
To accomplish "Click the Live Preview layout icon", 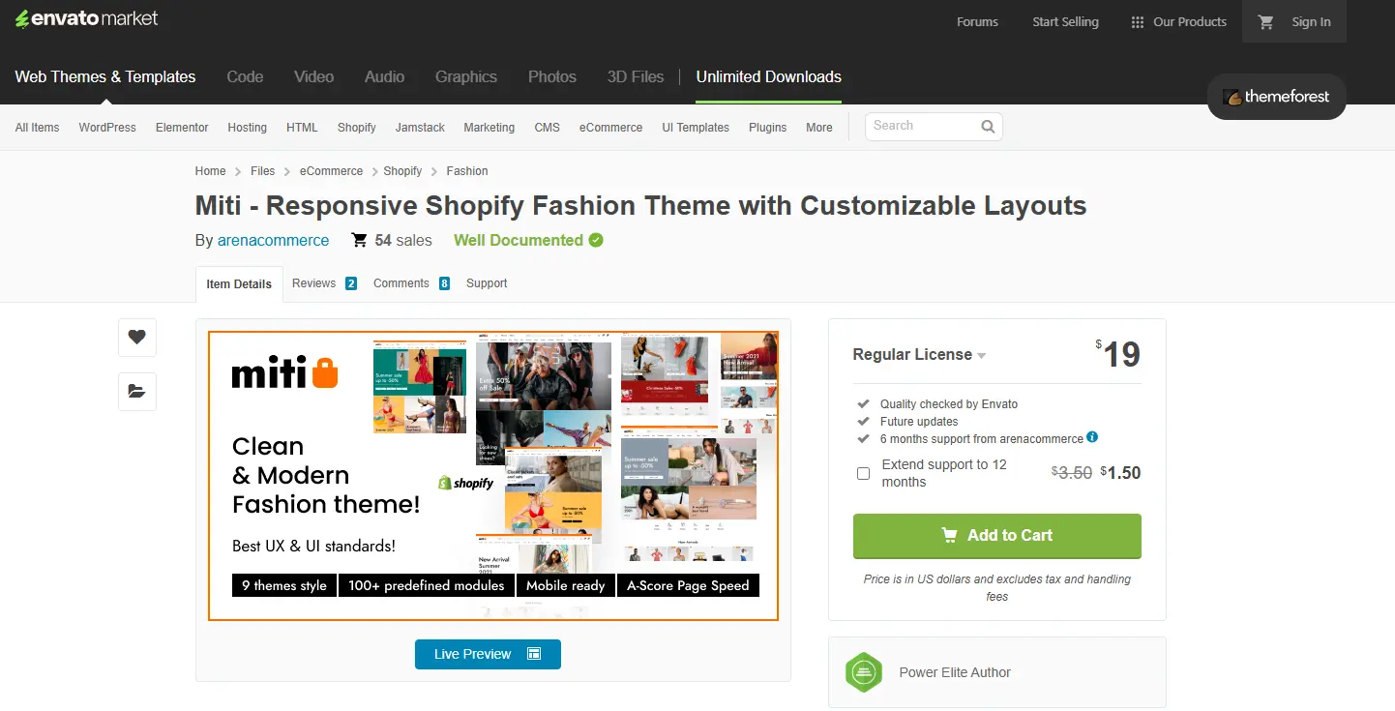I will click(534, 654).
